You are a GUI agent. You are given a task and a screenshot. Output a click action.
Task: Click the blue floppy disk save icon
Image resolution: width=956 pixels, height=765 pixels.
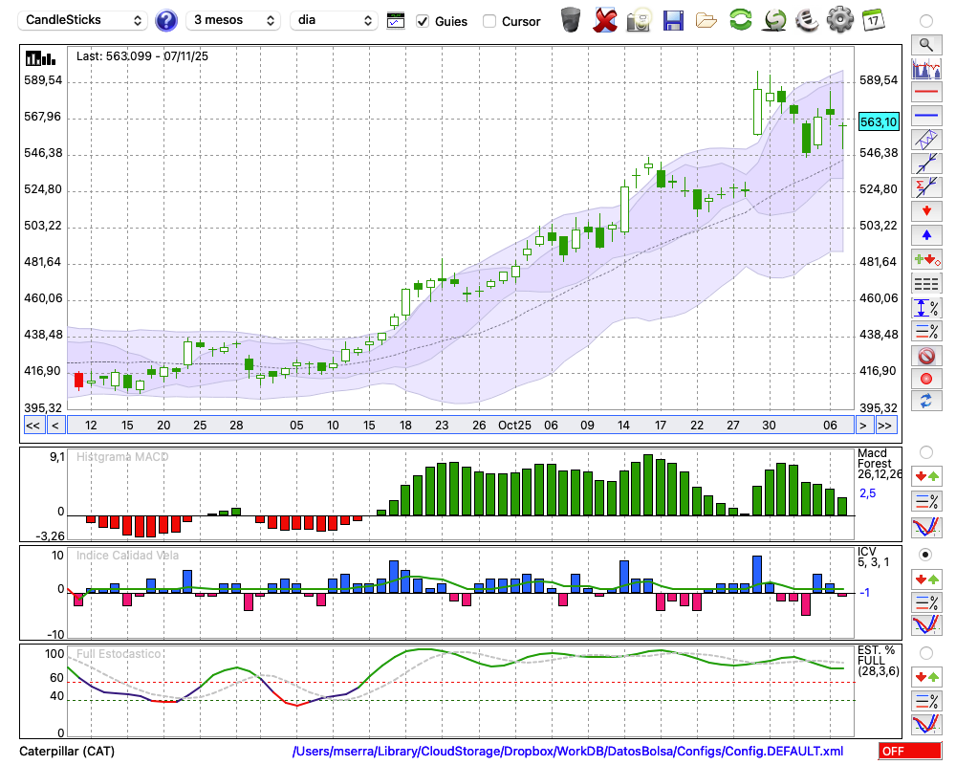pos(673,20)
